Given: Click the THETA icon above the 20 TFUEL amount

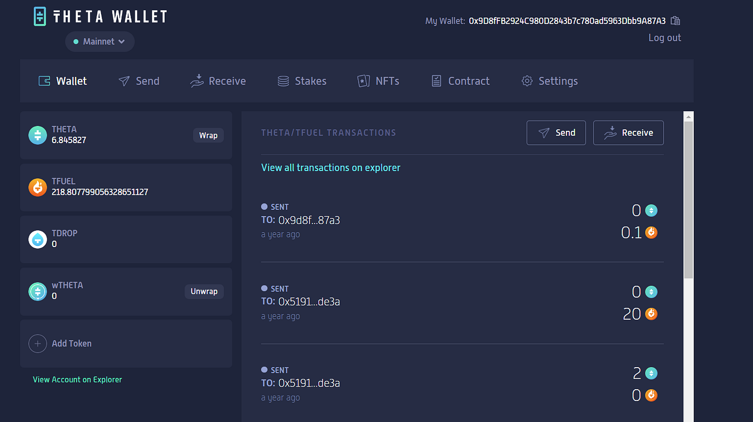Looking at the screenshot, I should click(x=651, y=292).
